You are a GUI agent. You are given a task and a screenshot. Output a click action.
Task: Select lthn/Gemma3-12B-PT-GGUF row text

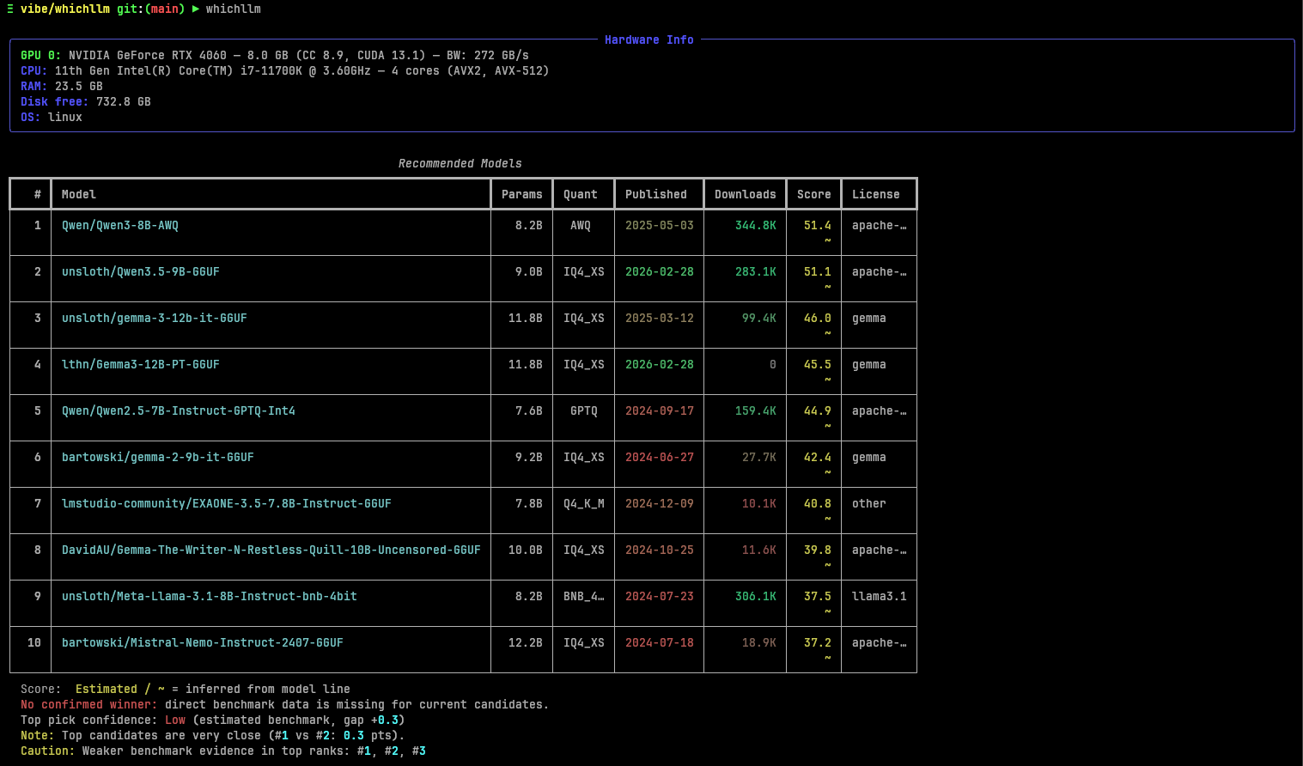pos(141,365)
